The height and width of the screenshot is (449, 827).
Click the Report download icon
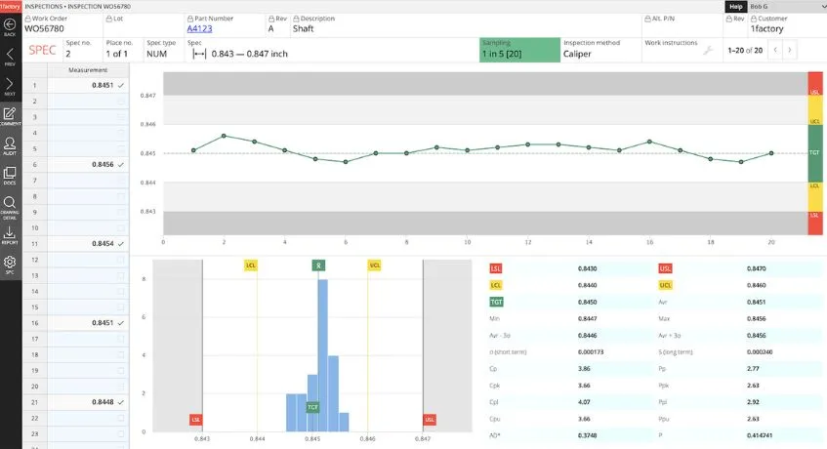10,232
